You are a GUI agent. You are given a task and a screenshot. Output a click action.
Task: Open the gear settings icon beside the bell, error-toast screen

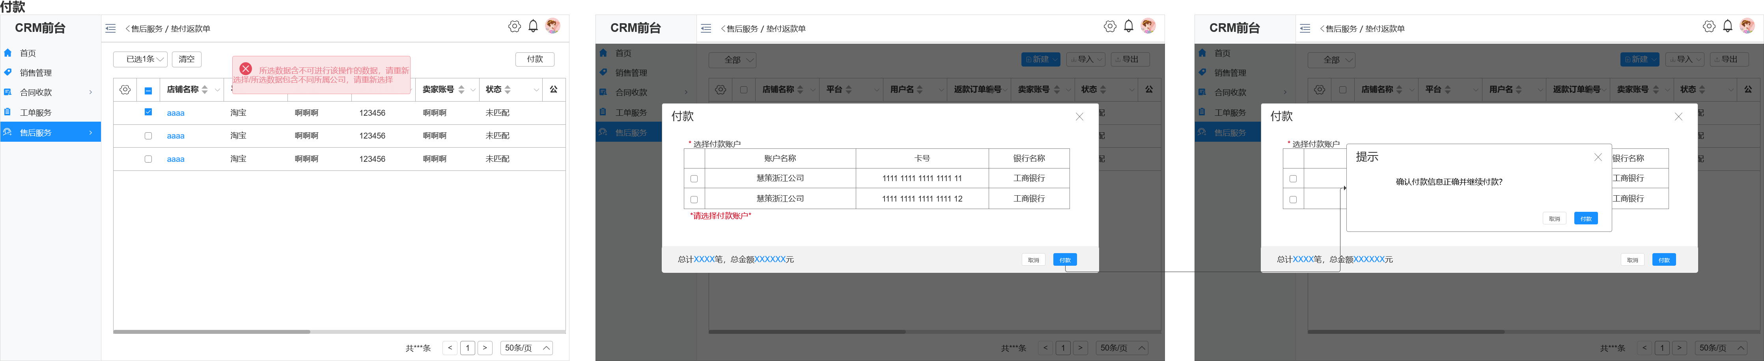(514, 26)
